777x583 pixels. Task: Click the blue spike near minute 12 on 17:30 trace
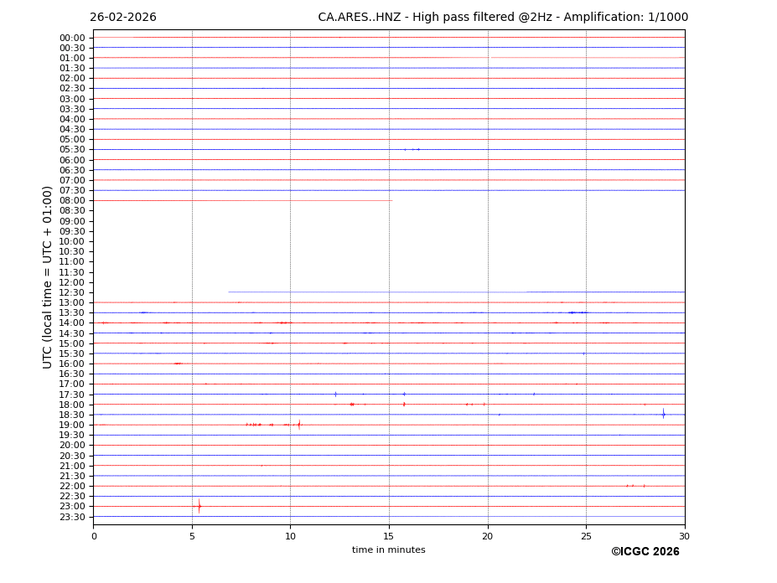(335, 394)
